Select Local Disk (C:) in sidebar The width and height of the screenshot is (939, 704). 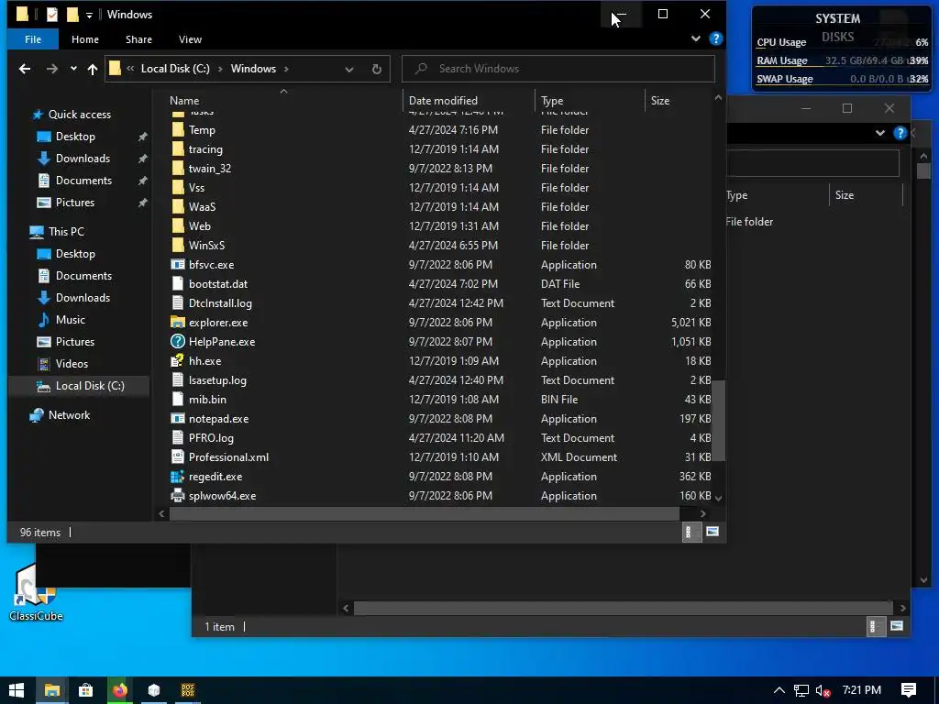pyautogui.click(x=90, y=386)
